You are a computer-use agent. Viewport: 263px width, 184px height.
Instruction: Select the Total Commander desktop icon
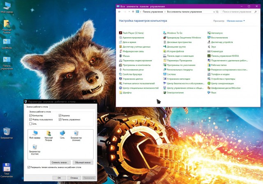(7, 171)
